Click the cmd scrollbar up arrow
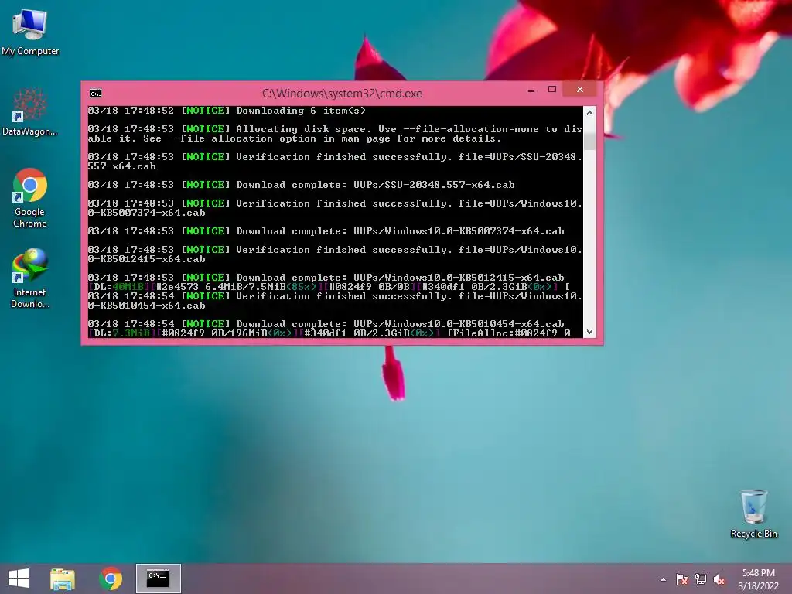792x594 pixels. (x=589, y=113)
